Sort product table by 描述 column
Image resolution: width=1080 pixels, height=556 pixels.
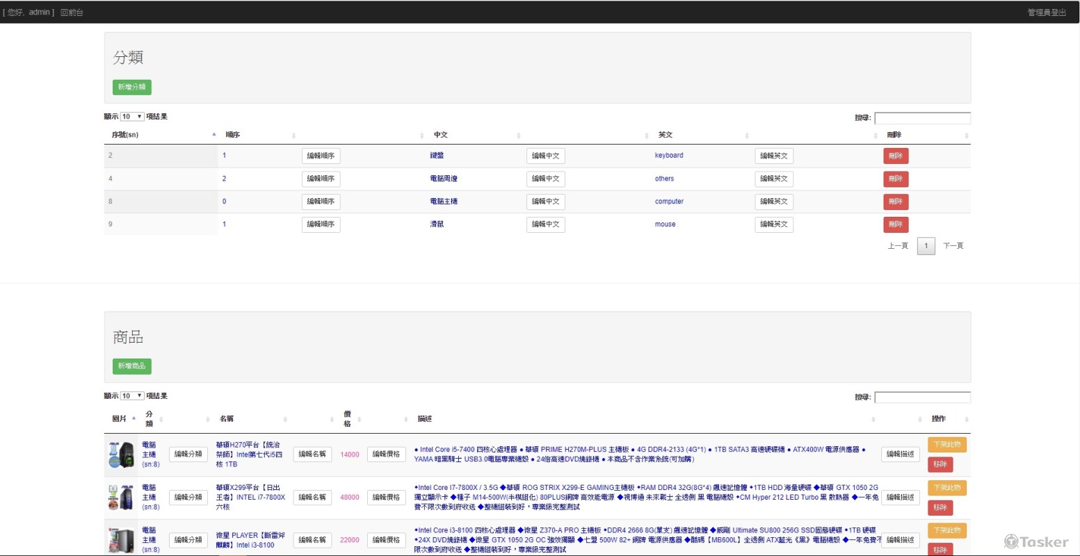pos(425,418)
